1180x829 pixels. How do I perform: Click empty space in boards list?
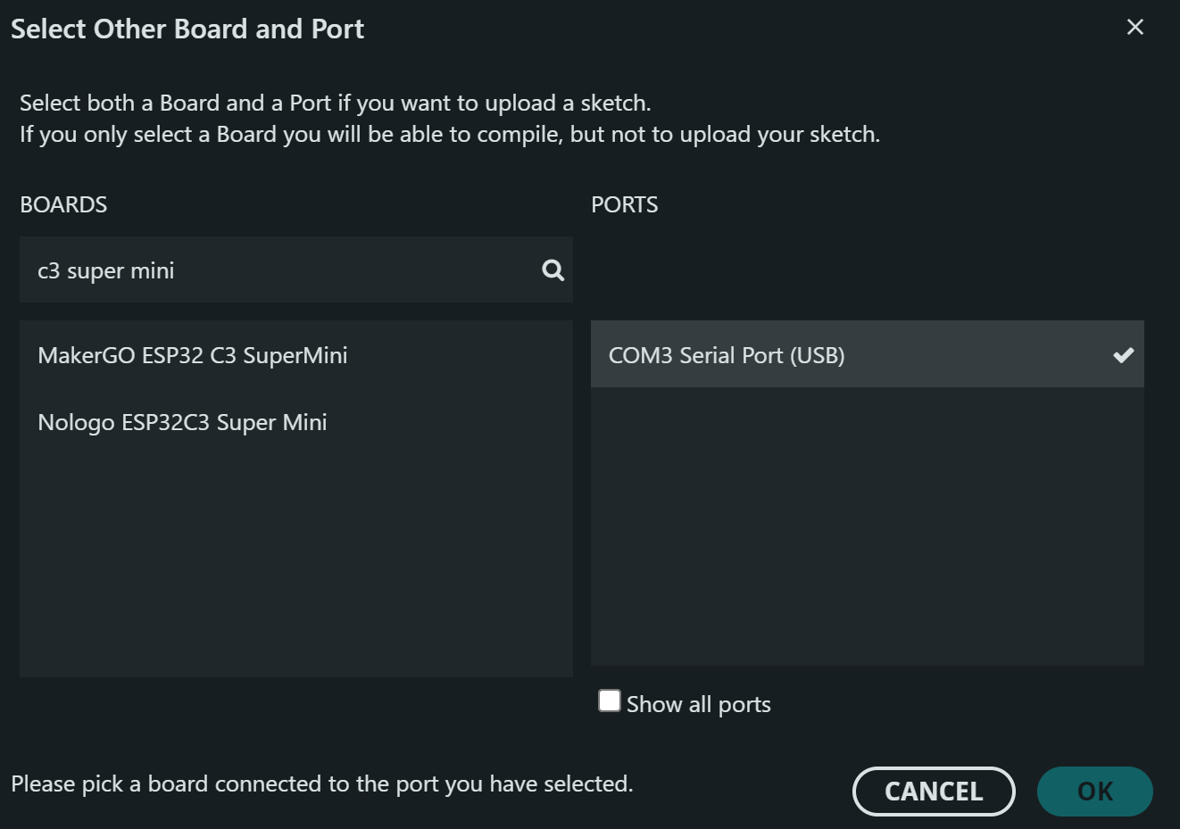[x=295, y=562]
